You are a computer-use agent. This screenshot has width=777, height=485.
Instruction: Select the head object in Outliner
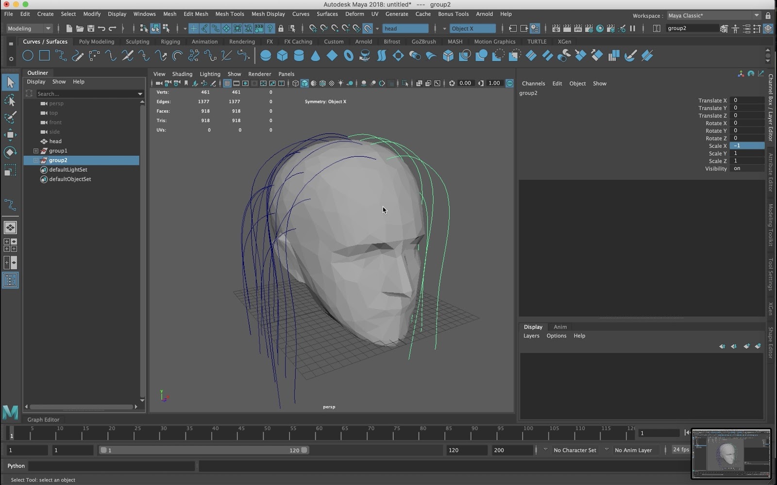[55, 141]
